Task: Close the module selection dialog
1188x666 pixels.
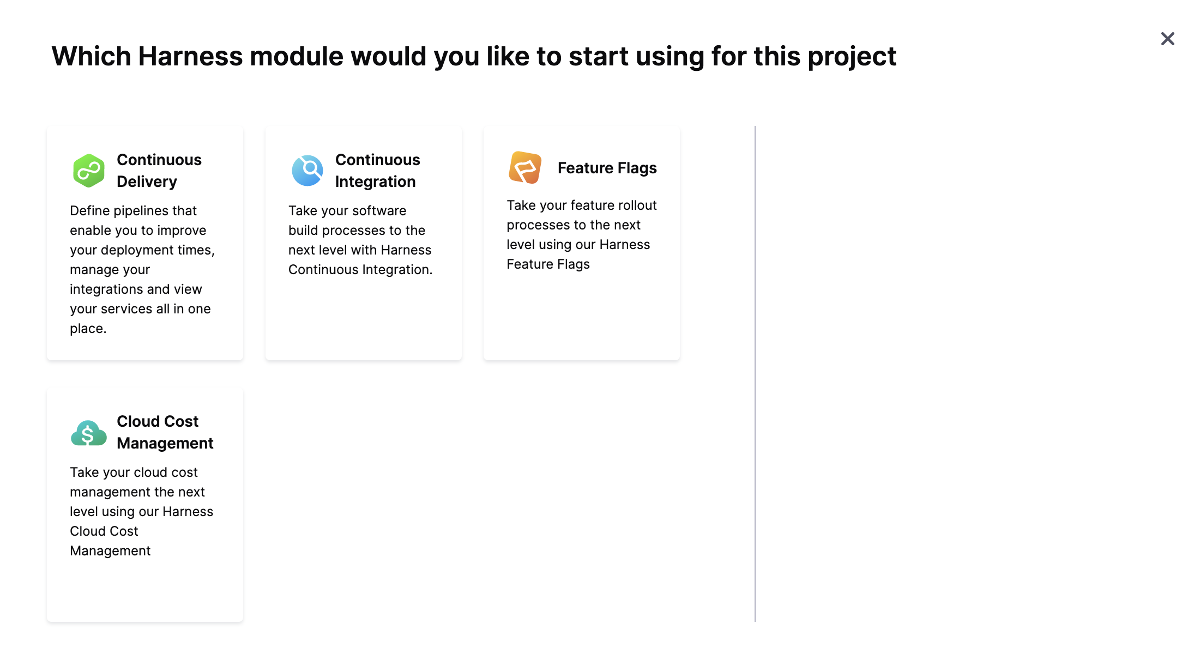Action: click(1167, 39)
